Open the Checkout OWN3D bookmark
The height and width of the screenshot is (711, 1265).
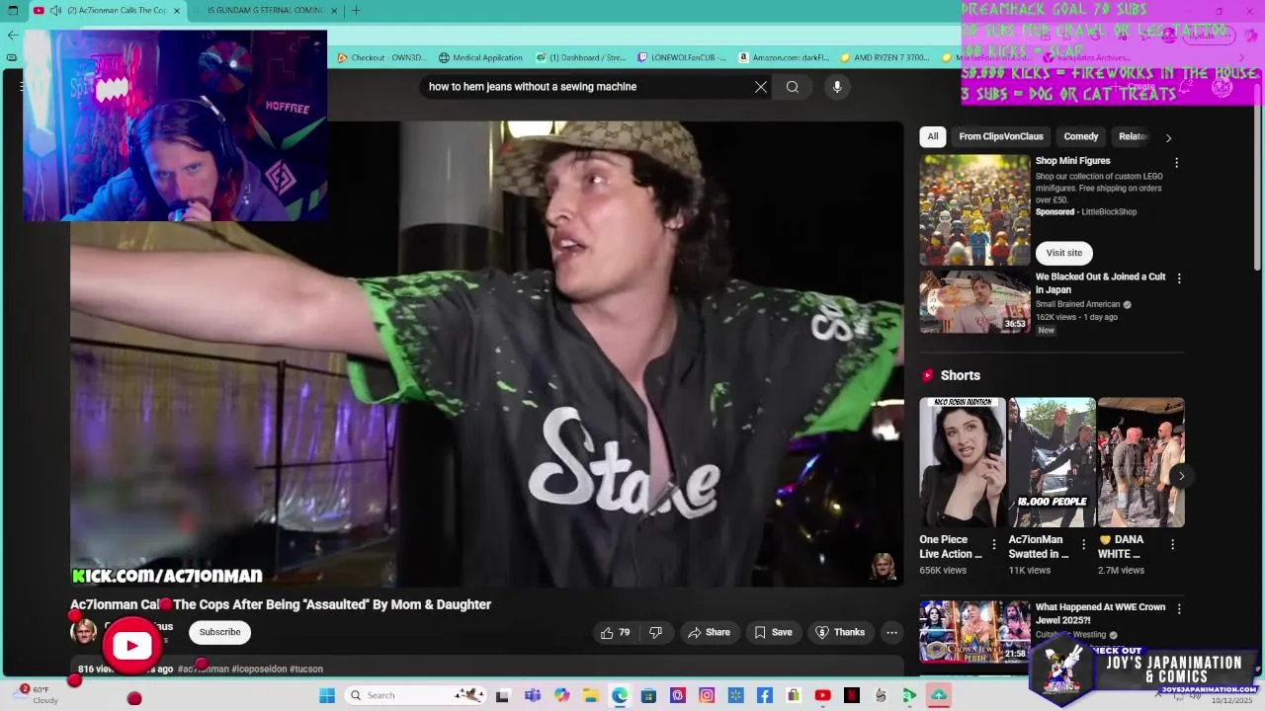[381, 57]
